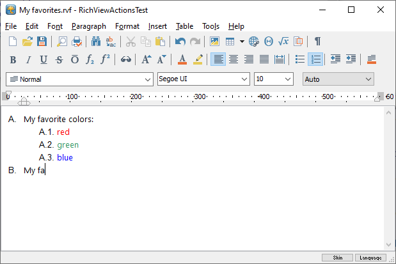
Task: Click the Undo arrow icon
Action: coord(180,42)
